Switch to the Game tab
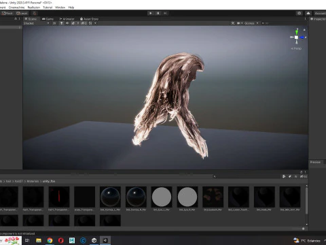Viewport: 326px width, 245px height. pos(48,19)
